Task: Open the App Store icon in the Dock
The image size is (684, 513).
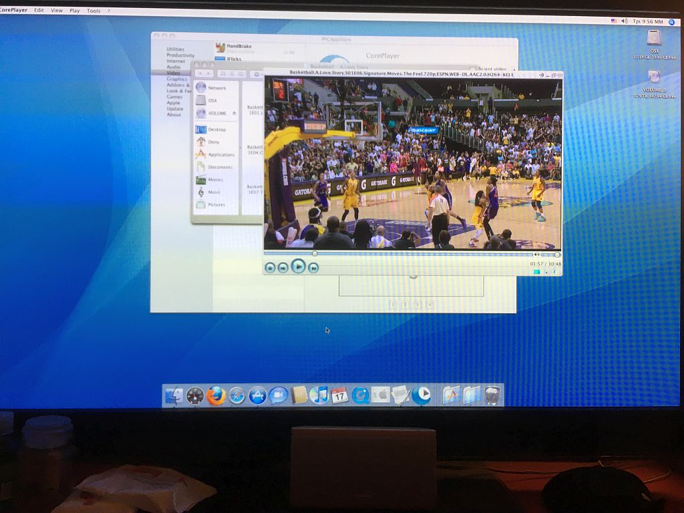Action: (x=258, y=395)
